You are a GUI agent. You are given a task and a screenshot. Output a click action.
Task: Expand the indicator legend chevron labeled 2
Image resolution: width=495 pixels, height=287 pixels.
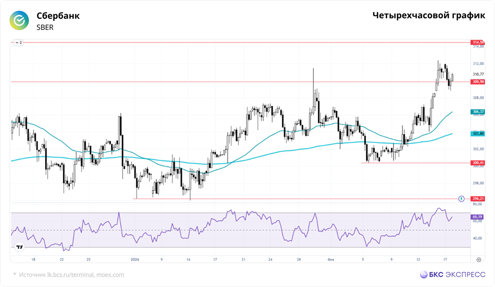(x=19, y=43)
